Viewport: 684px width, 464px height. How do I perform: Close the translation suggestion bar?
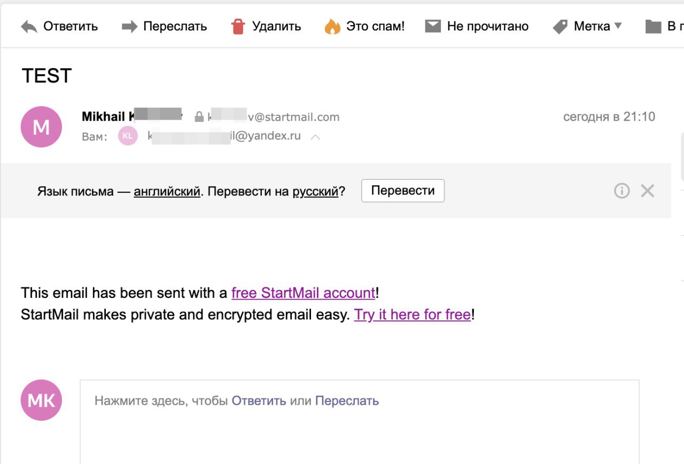coord(648,191)
